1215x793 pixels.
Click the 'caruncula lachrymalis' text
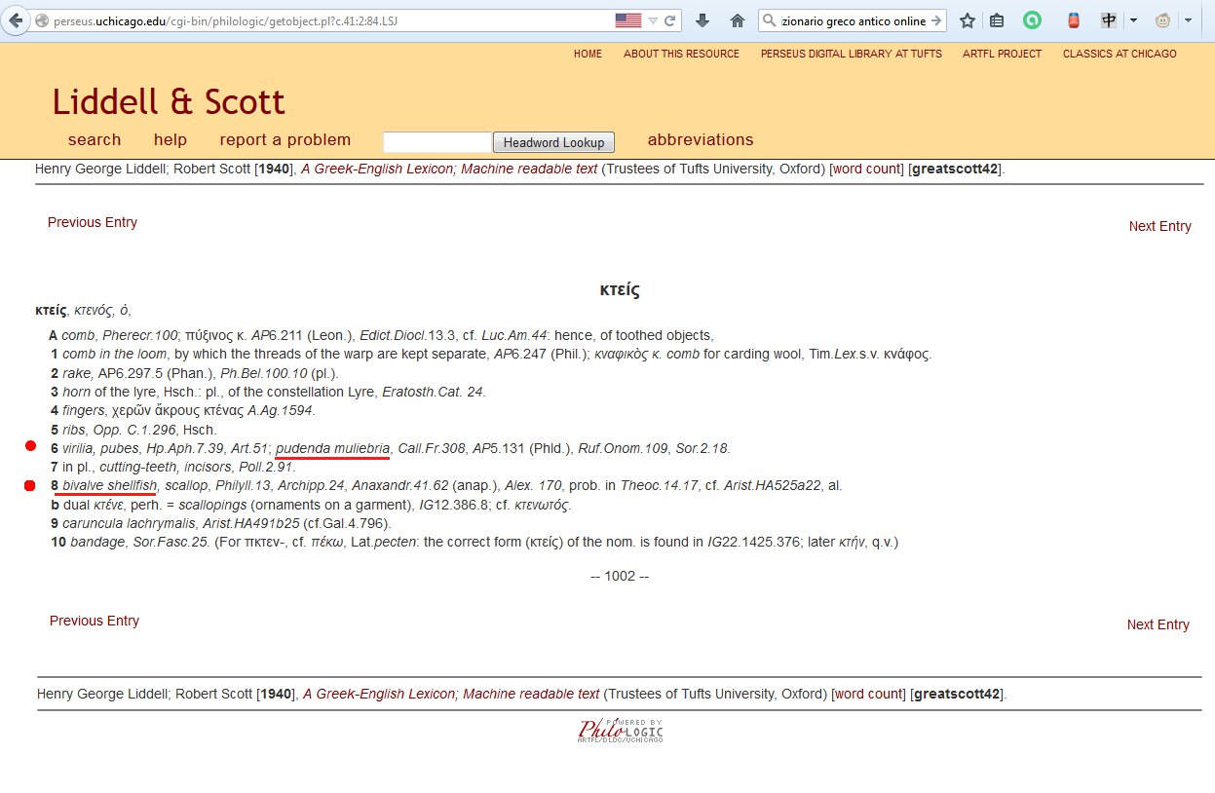[129, 522]
